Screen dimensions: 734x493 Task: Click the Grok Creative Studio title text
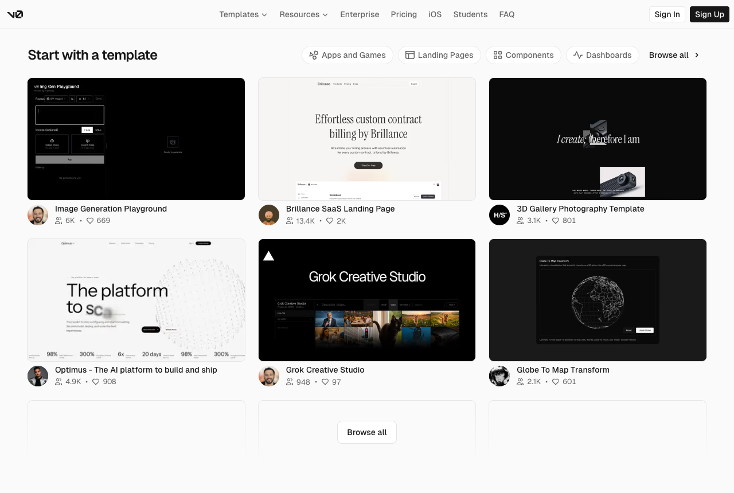tap(325, 370)
